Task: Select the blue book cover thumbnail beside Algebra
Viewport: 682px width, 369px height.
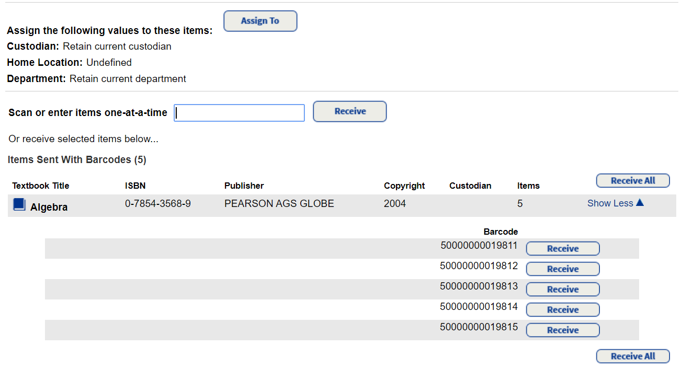Action: point(19,204)
